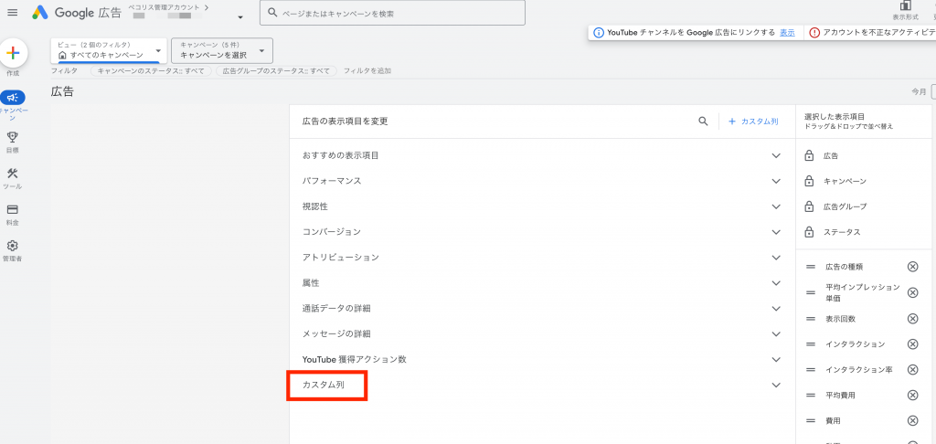Open the 料金 billing card icon
Screen dimensions: 936x444
coord(13,209)
